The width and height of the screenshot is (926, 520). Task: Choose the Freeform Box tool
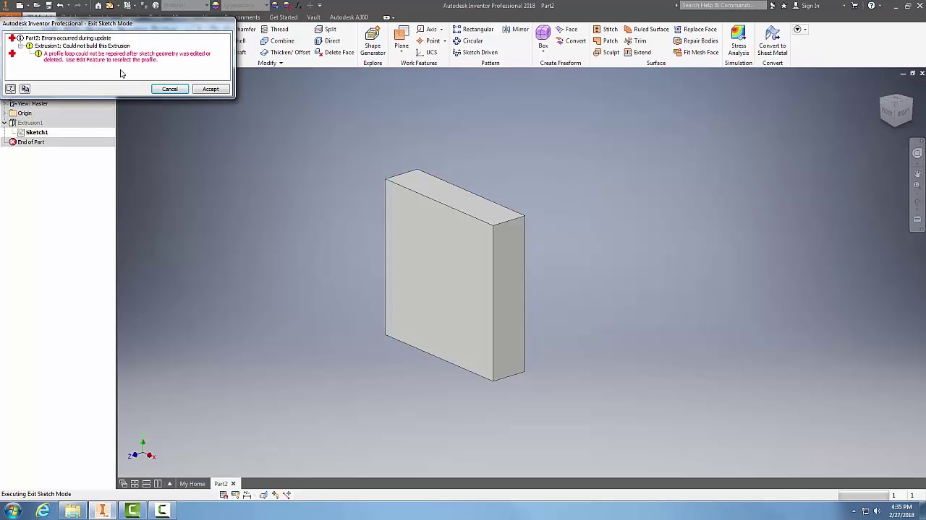point(543,38)
